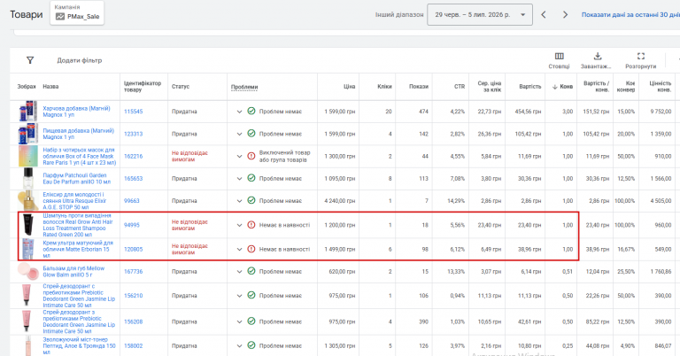Click red error icon for product 94995
The width and height of the screenshot is (680, 356).
tap(251, 225)
